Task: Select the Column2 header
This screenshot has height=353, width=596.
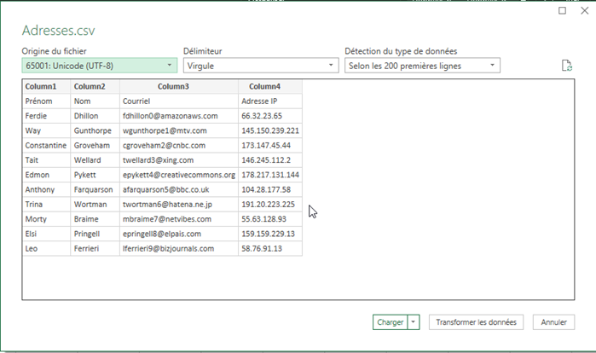Action: [x=95, y=86]
